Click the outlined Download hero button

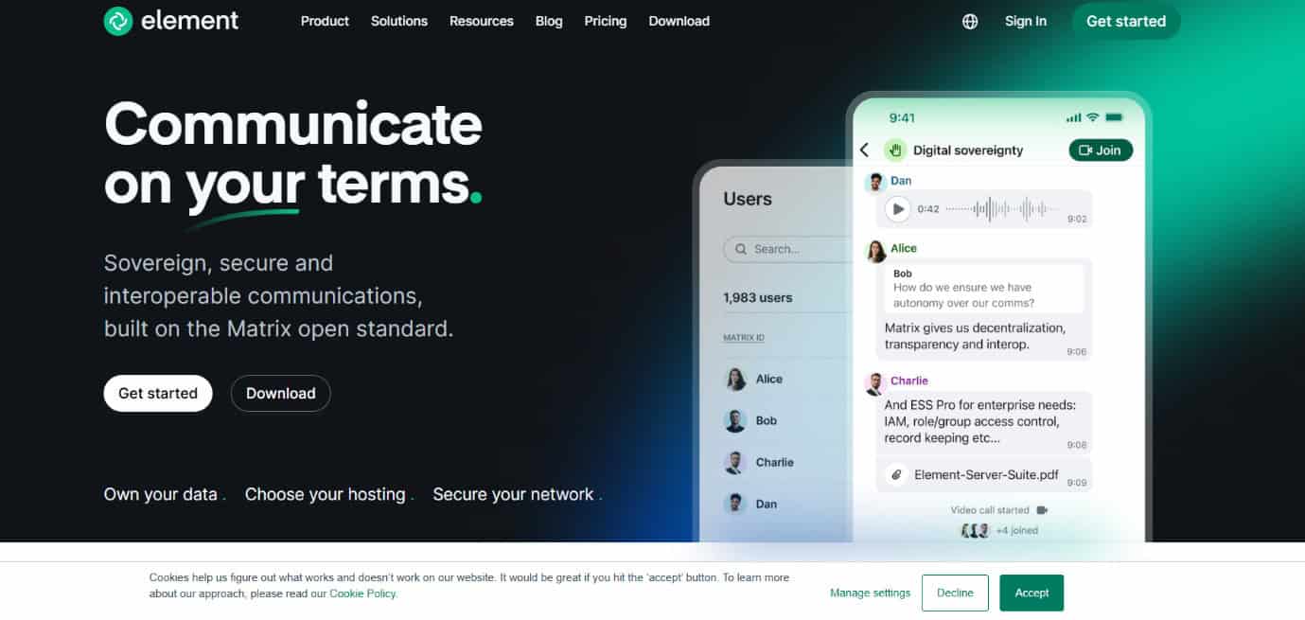pyautogui.click(x=281, y=394)
